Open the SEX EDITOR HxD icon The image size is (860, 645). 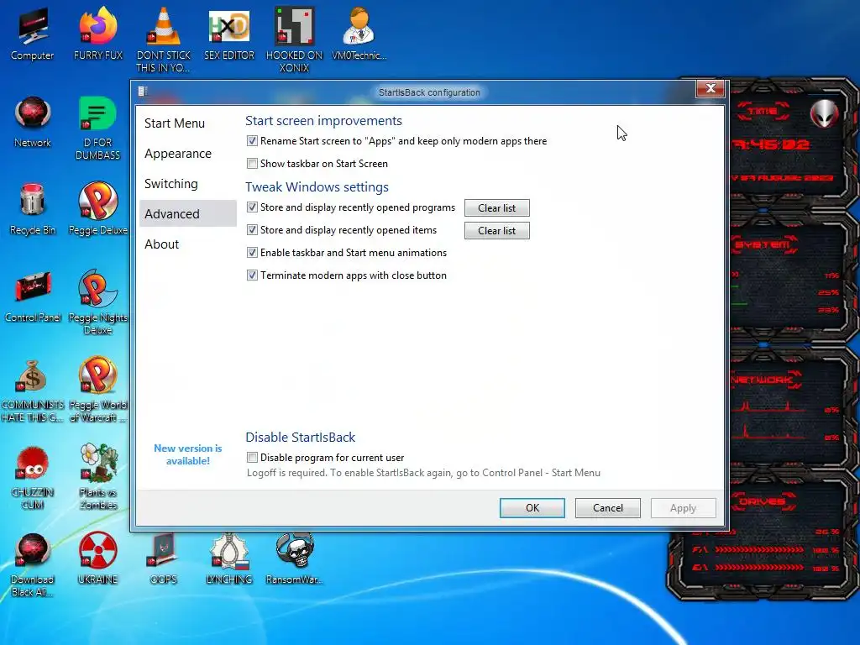[x=229, y=34]
